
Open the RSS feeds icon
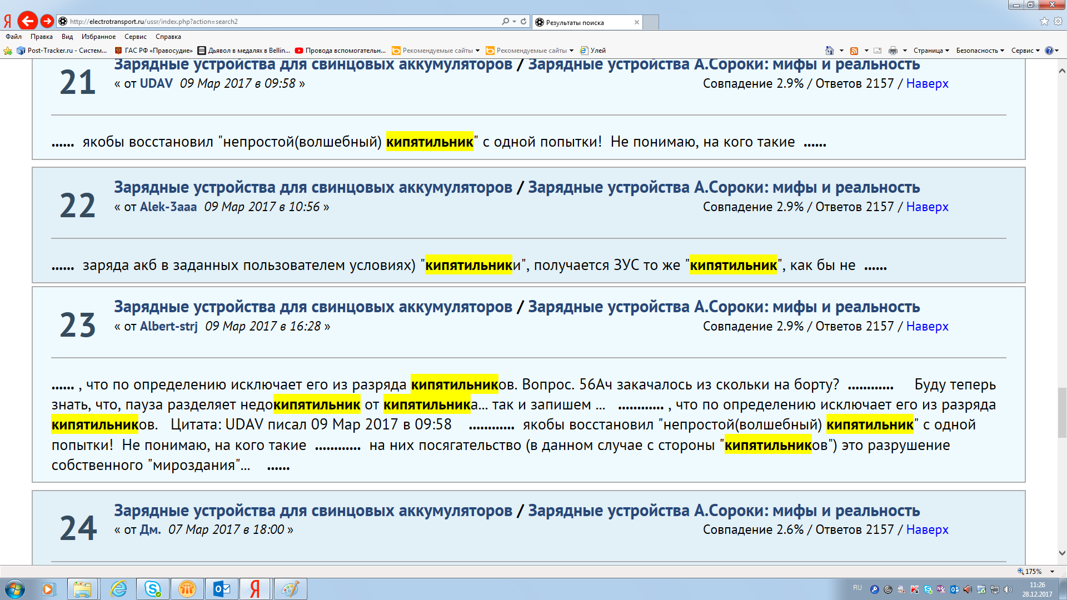[x=854, y=51]
